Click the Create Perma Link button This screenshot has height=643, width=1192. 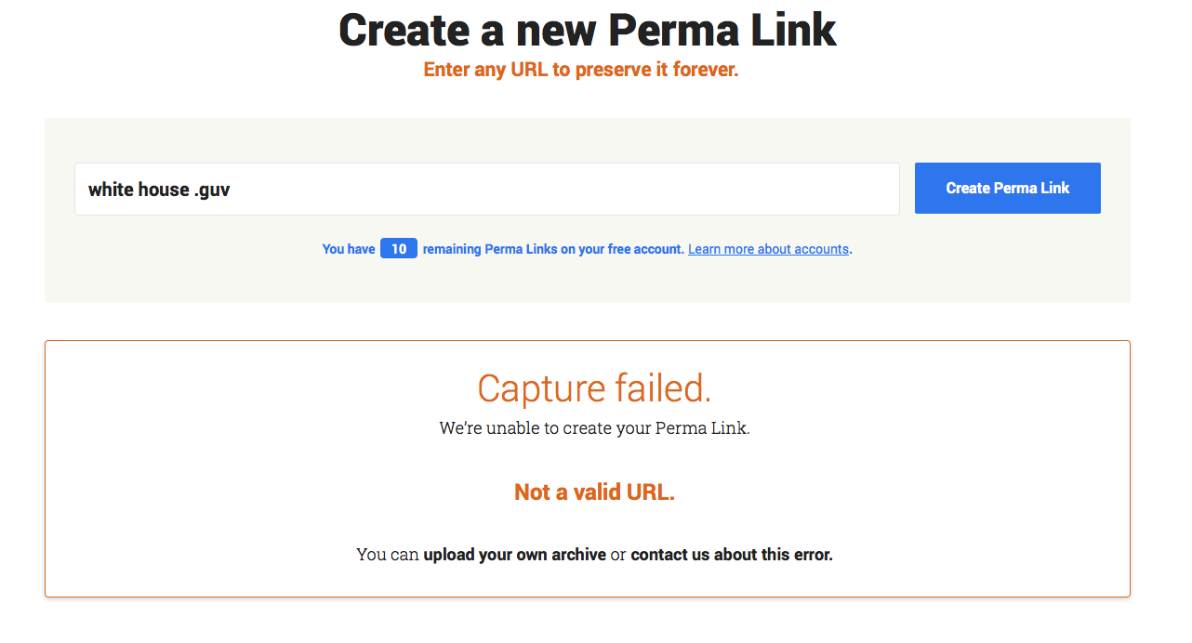pyautogui.click(x=1007, y=189)
